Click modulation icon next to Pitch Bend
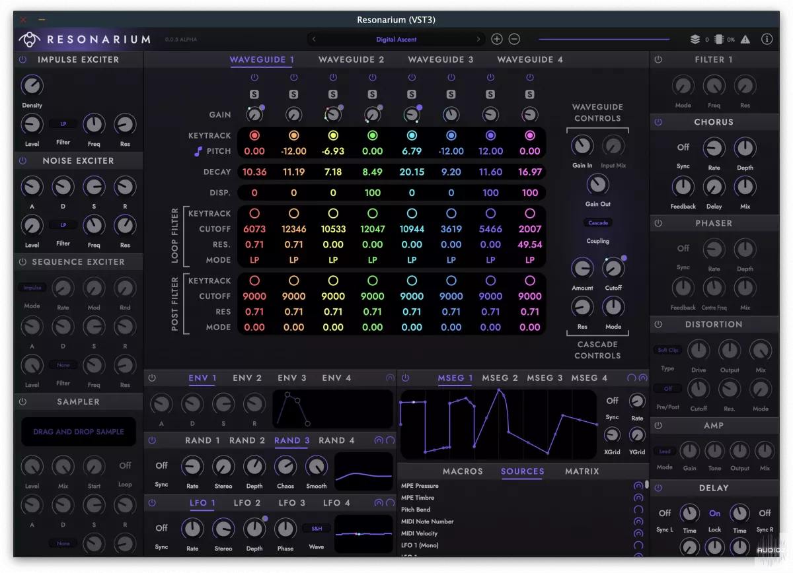This screenshot has width=793, height=573. [x=638, y=510]
